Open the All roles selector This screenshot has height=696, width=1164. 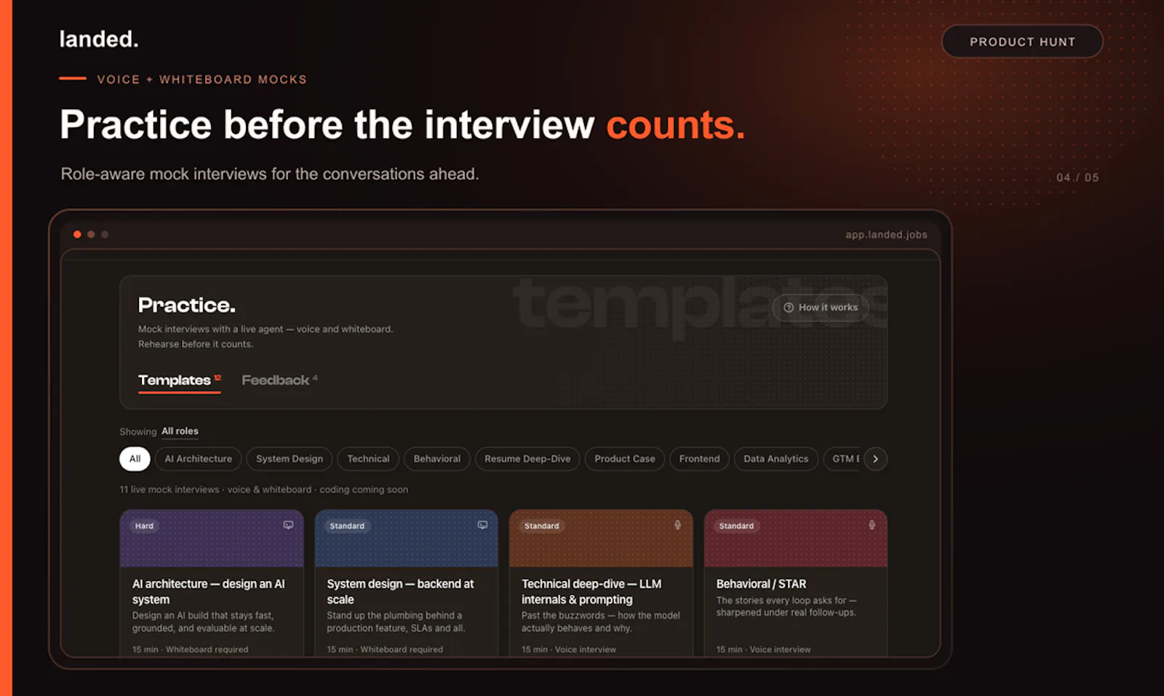(x=180, y=431)
